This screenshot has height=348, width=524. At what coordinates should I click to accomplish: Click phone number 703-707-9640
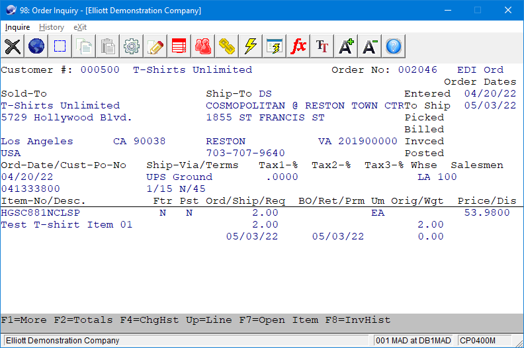pos(245,153)
